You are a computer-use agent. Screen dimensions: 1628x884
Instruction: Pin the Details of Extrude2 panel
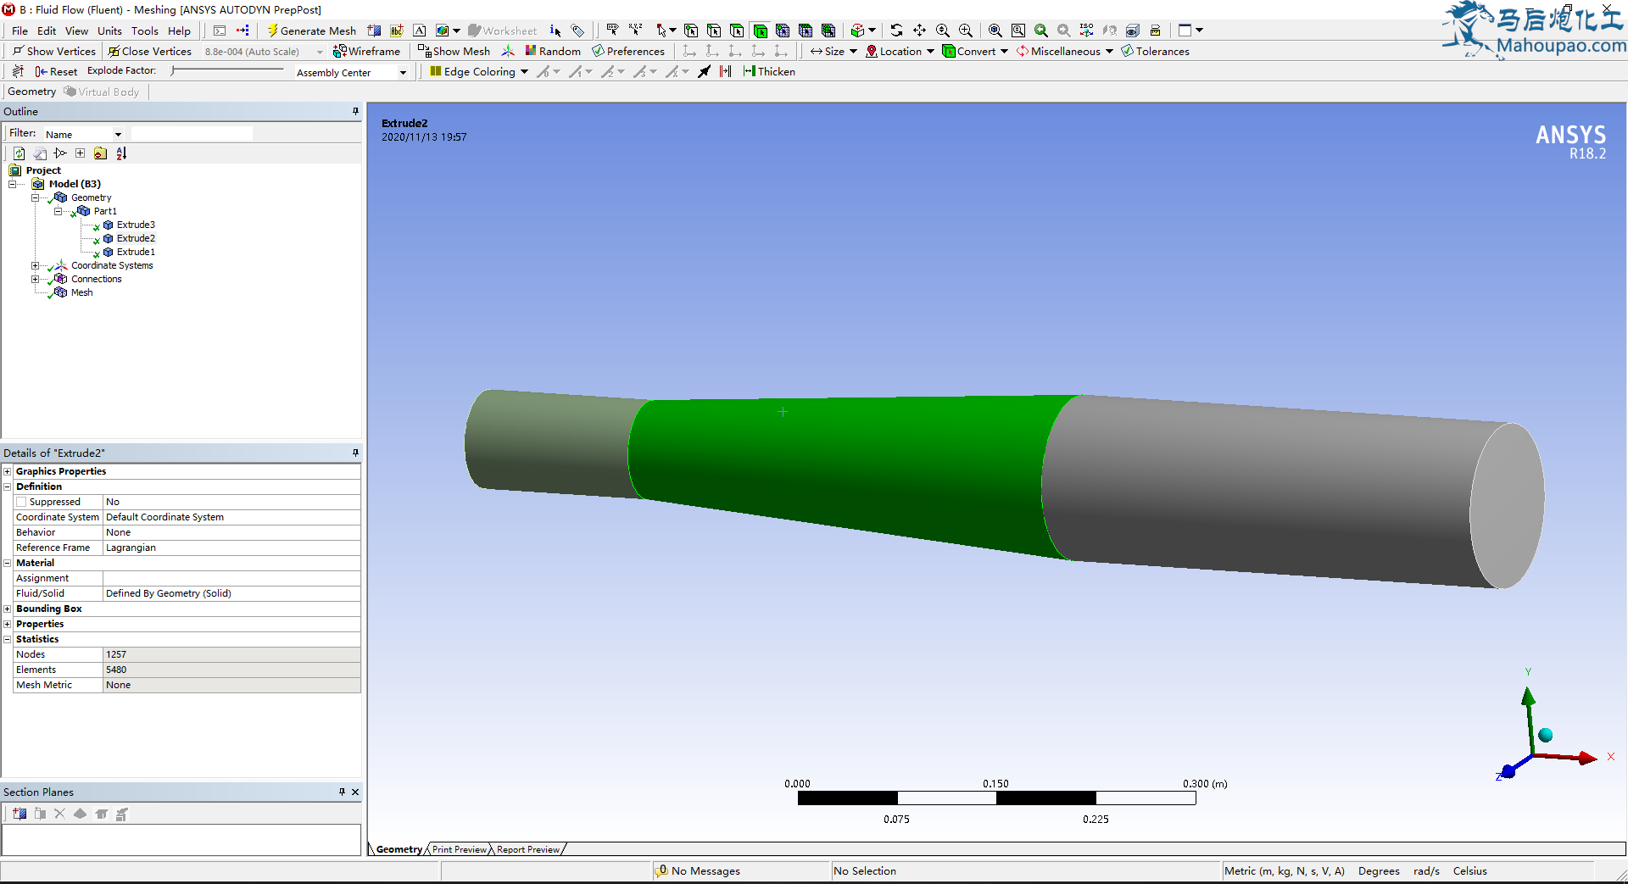pos(355,453)
